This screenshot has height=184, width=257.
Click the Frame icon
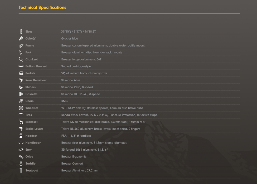point(21,46)
